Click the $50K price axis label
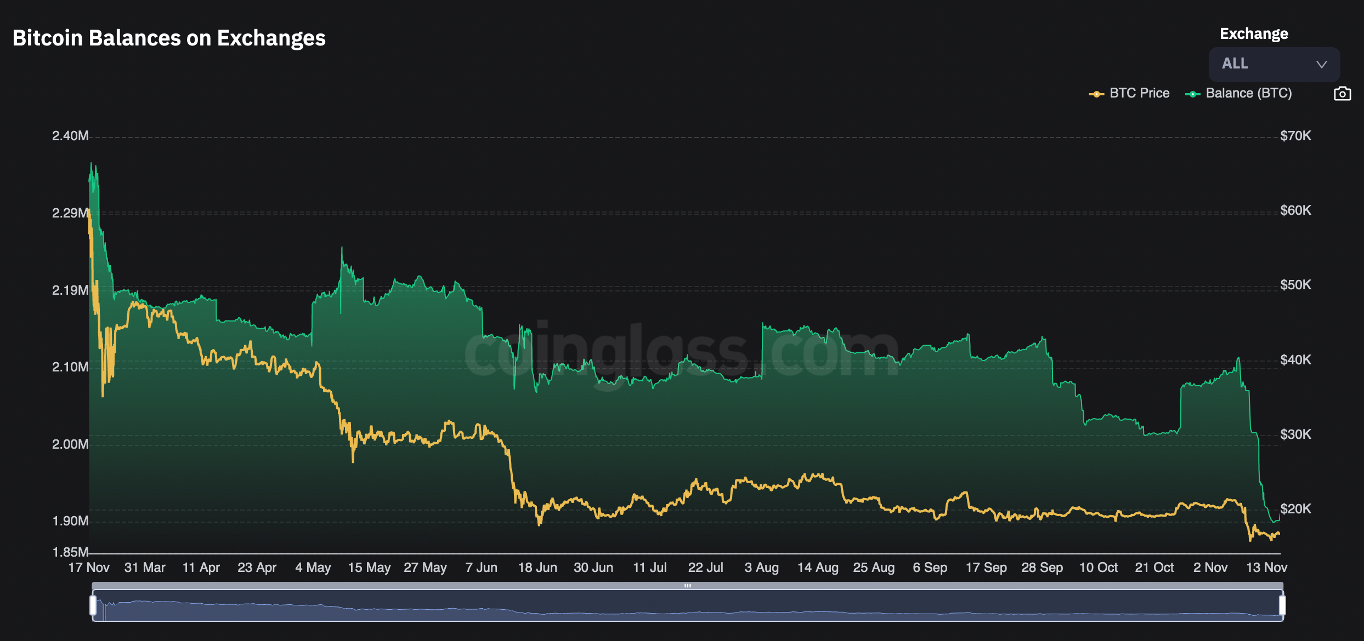 pos(1295,285)
